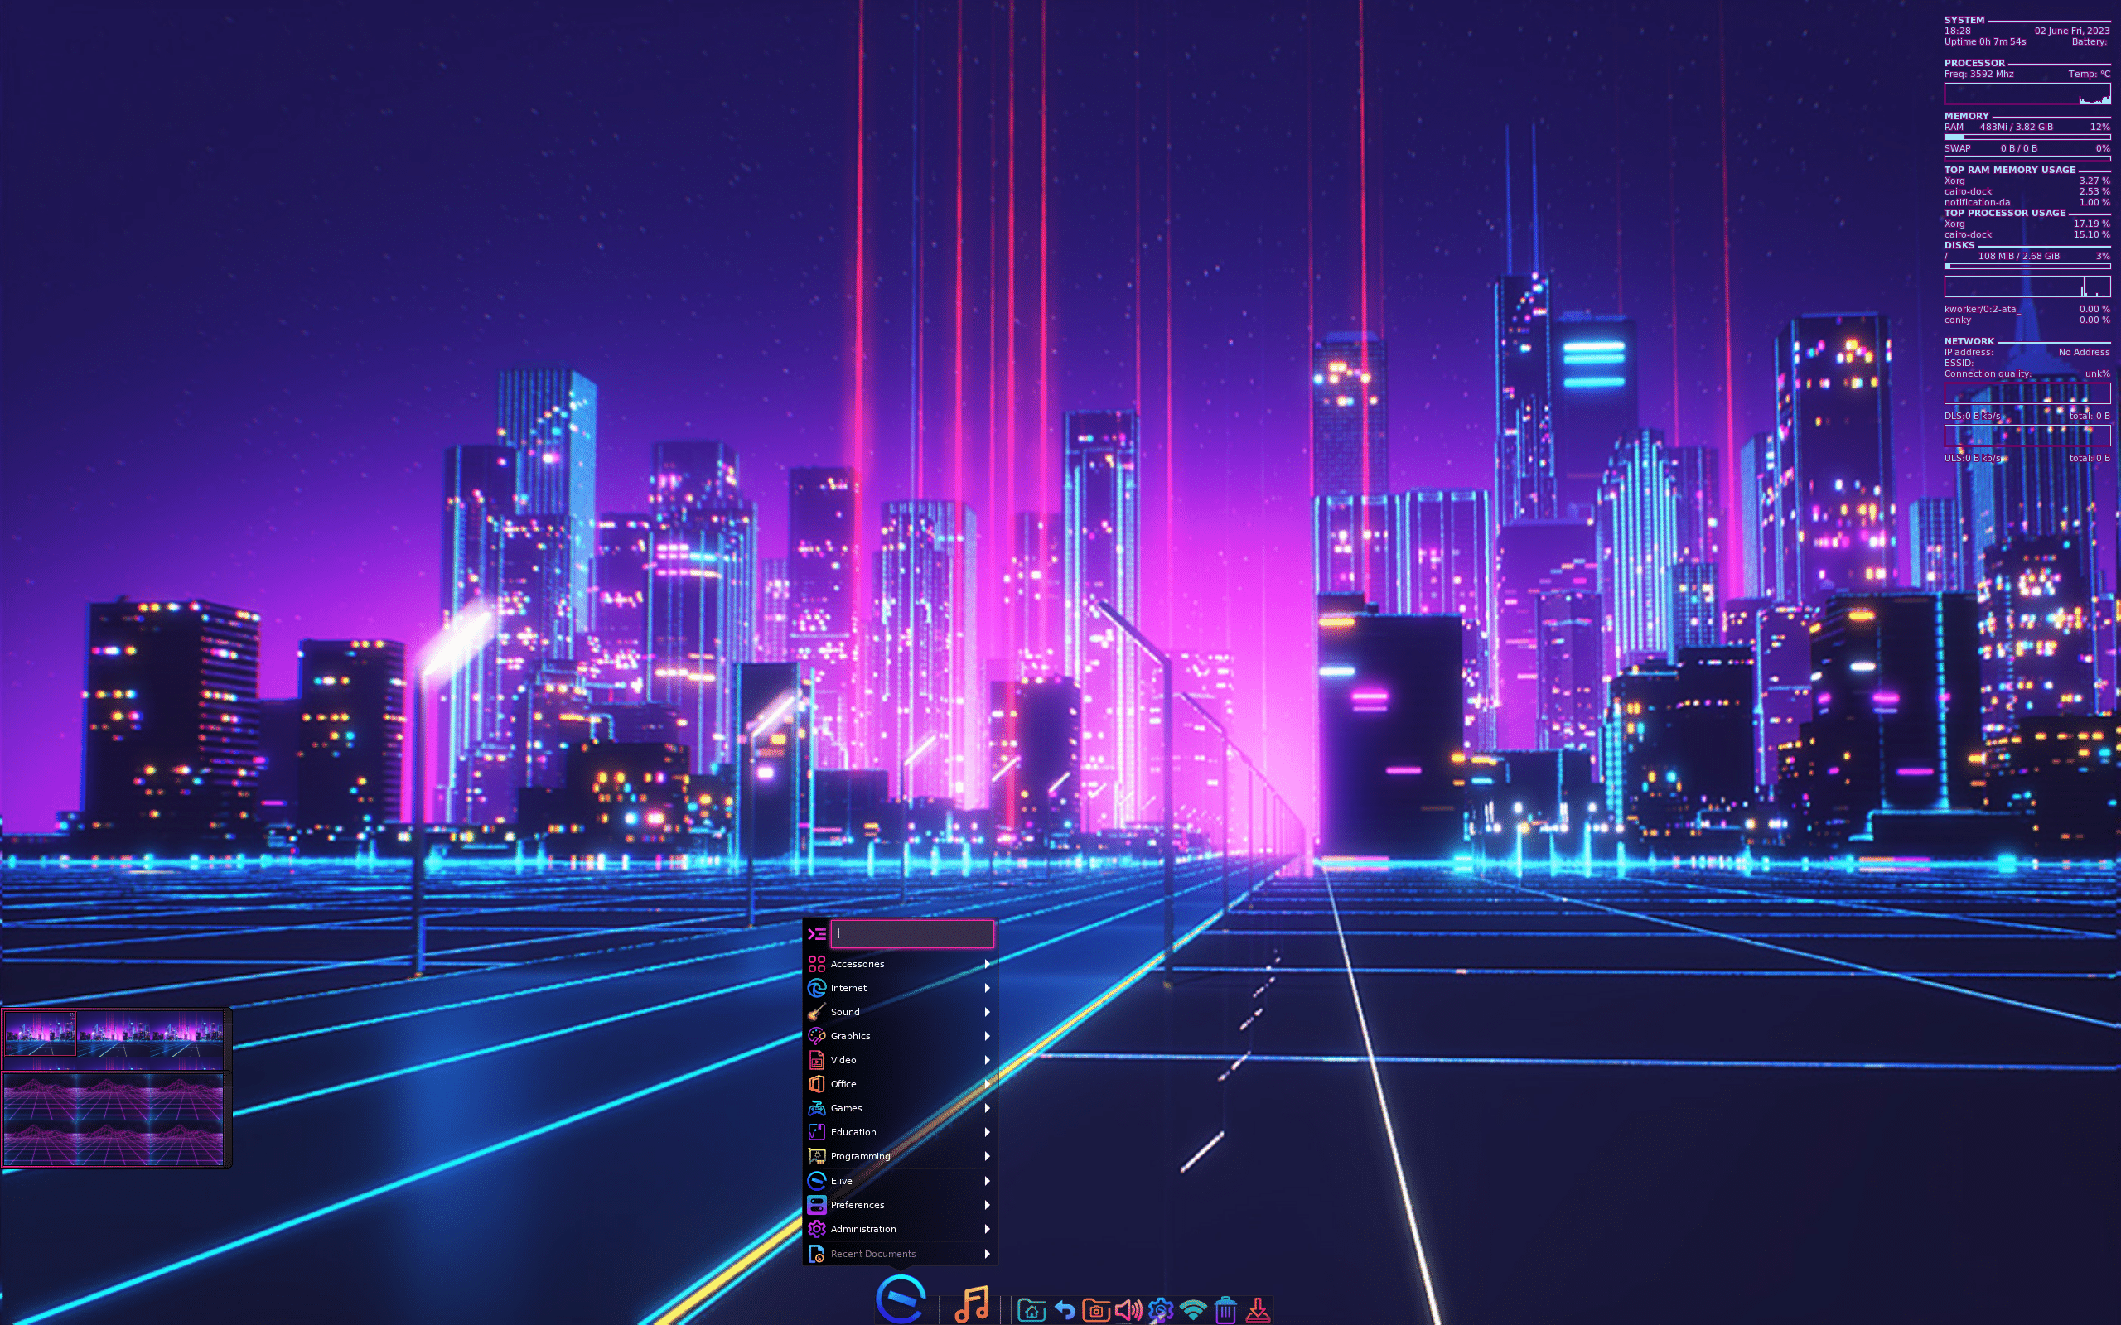
Task: Click the '483Mi / 3.82 GiB' RAM value
Action: pyautogui.click(x=2016, y=127)
